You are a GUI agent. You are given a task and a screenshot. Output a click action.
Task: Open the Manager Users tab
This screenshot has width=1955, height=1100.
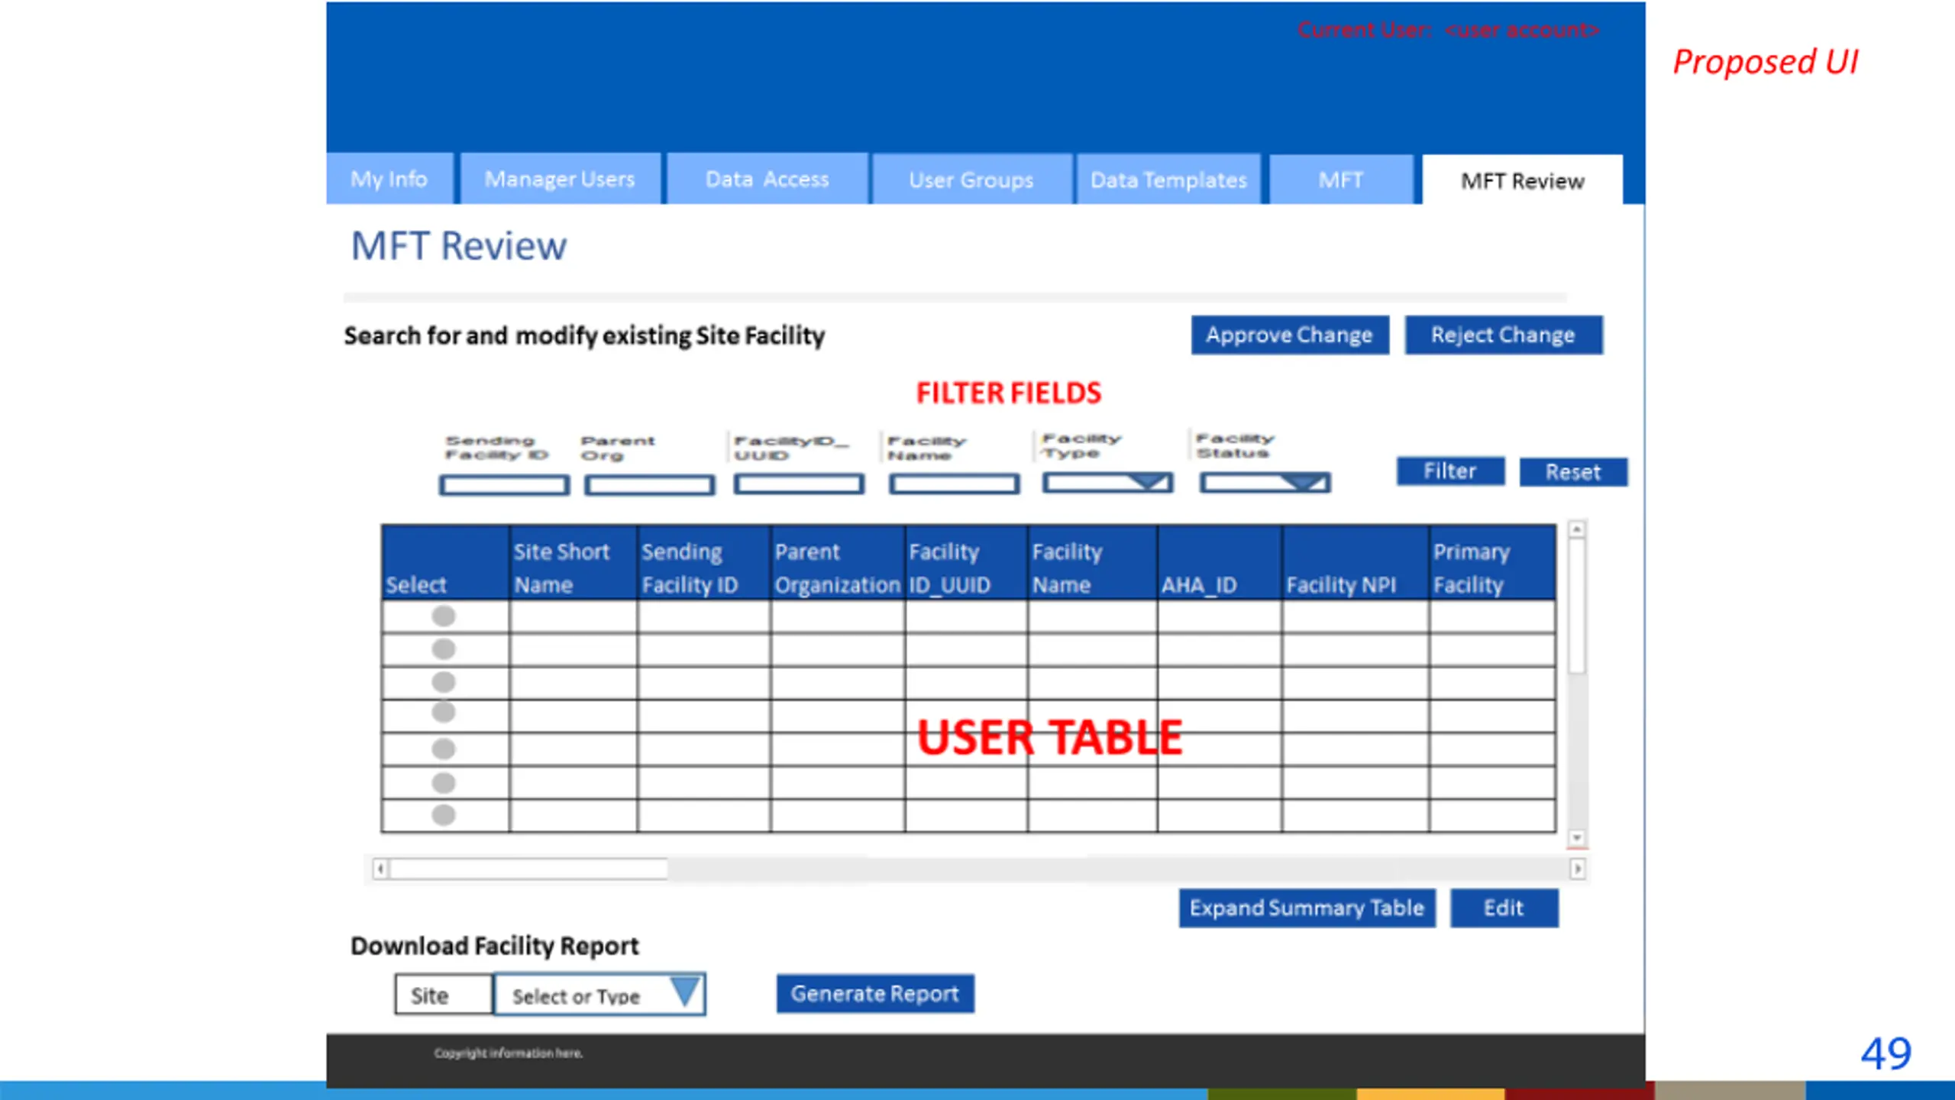[560, 180]
